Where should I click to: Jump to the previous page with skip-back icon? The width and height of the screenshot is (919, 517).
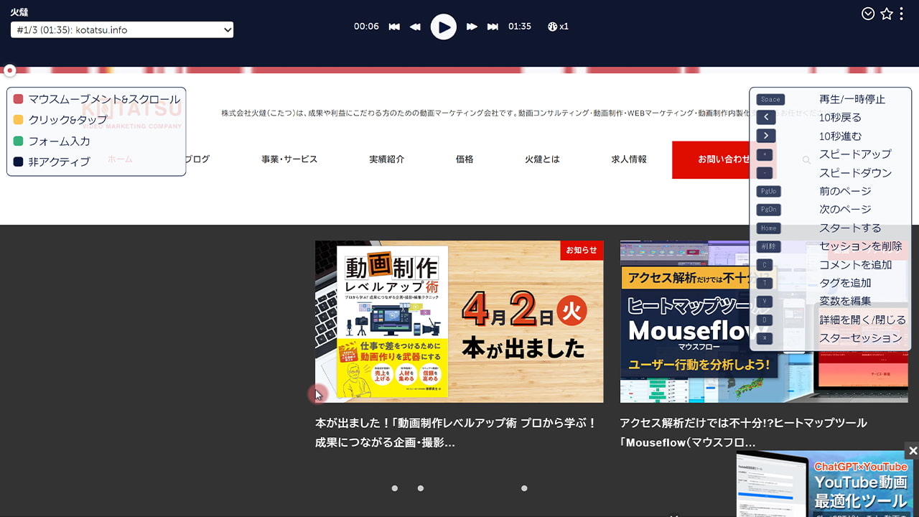pyautogui.click(x=394, y=27)
